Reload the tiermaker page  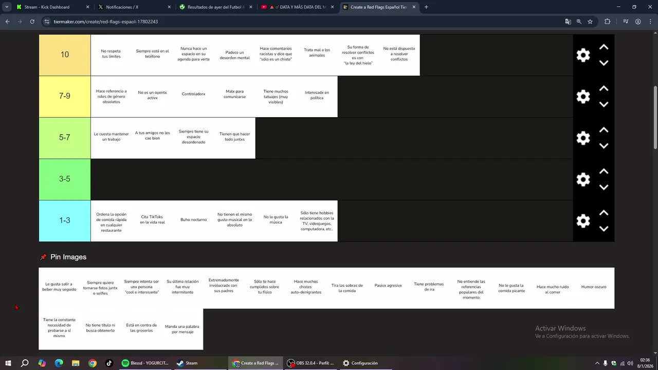(x=32, y=22)
